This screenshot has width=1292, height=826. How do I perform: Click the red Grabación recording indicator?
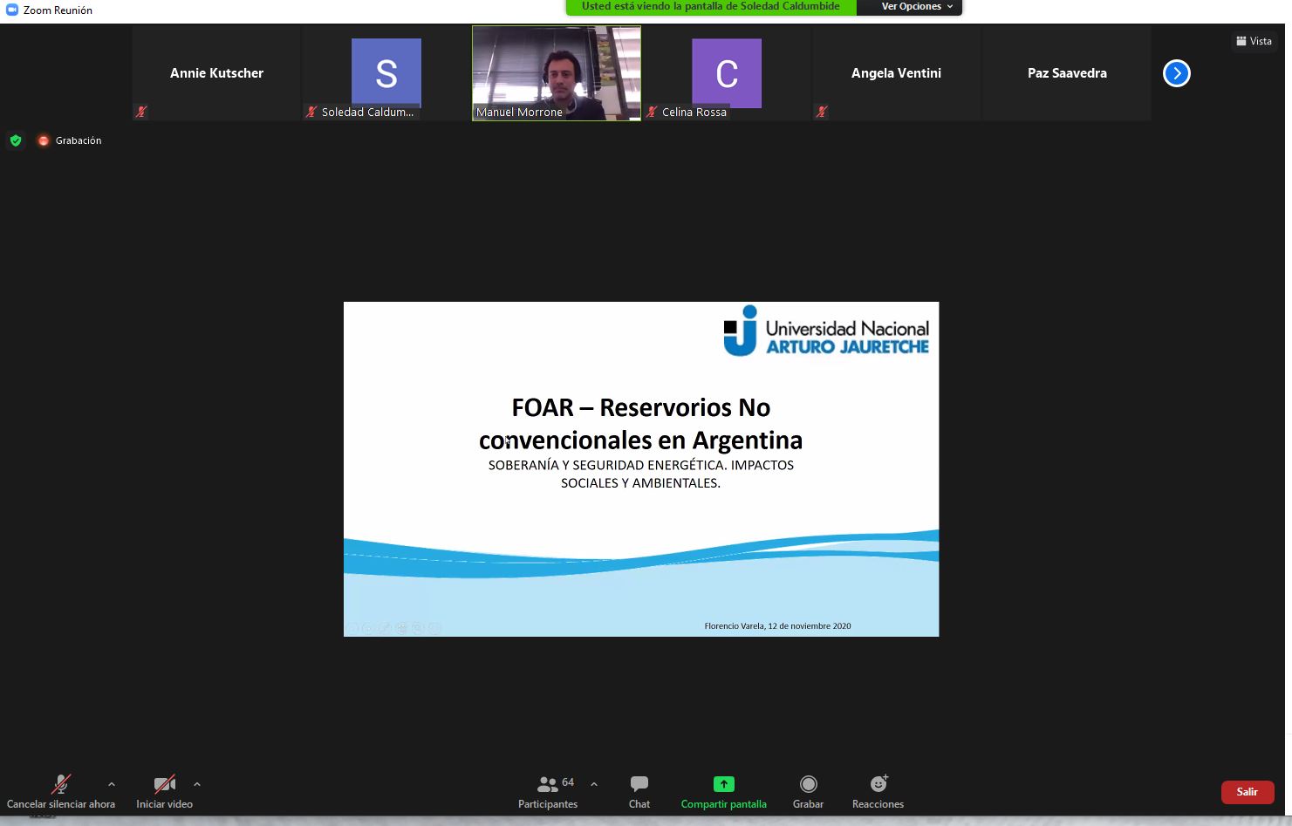[44, 140]
